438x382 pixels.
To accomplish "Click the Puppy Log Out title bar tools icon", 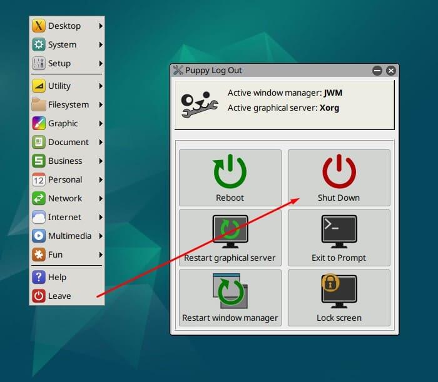I will [x=178, y=70].
